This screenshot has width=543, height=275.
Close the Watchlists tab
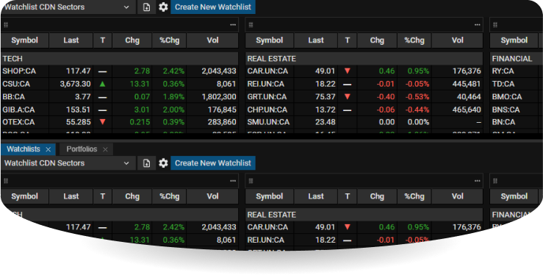pyautogui.click(x=48, y=149)
